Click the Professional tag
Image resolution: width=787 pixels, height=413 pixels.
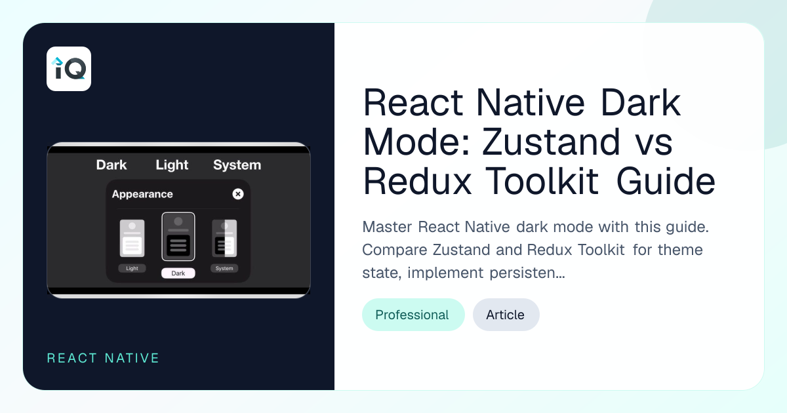[x=413, y=315]
